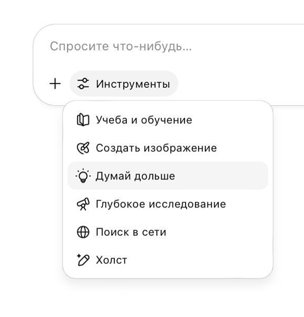Click the plus attachment icon
The height and width of the screenshot is (317, 304).
(x=55, y=84)
